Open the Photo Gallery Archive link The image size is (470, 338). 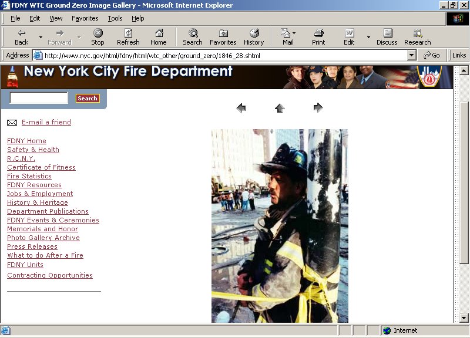coord(43,238)
